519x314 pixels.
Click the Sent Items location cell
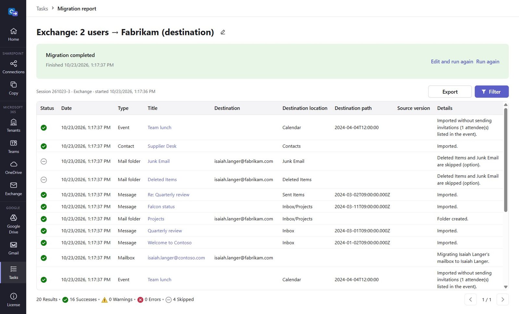(x=294, y=195)
